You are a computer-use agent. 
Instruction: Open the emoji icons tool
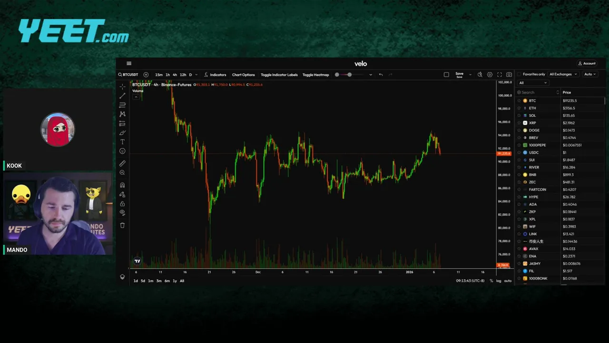(x=122, y=151)
